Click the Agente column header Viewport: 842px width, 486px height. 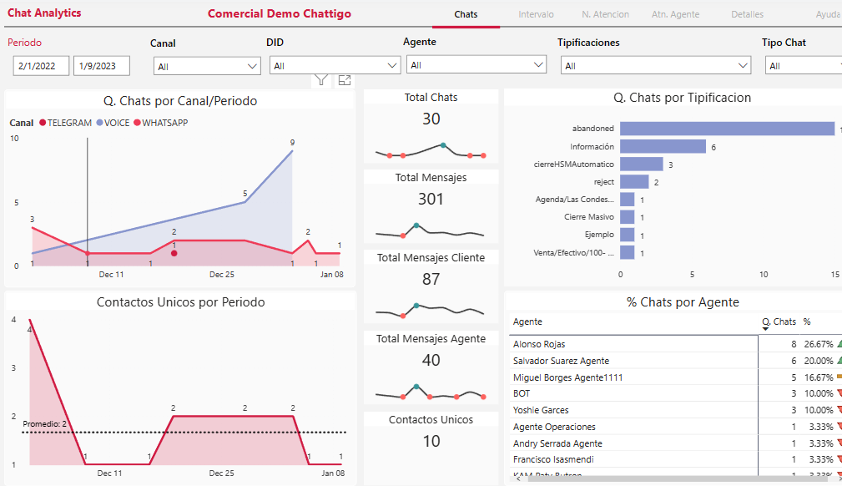pos(527,321)
